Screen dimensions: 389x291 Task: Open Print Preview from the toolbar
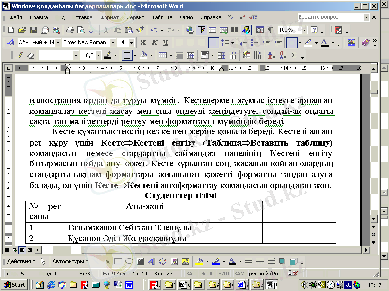pyautogui.click(x=81, y=30)
